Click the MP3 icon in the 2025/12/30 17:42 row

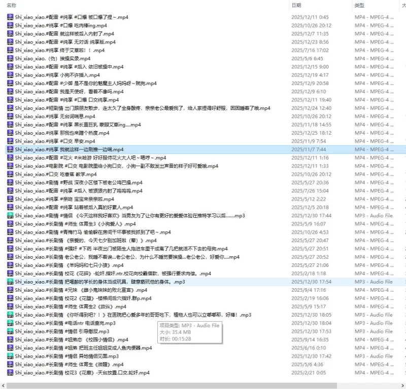(10, 356)
